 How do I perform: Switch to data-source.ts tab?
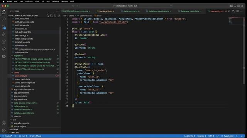130,11
